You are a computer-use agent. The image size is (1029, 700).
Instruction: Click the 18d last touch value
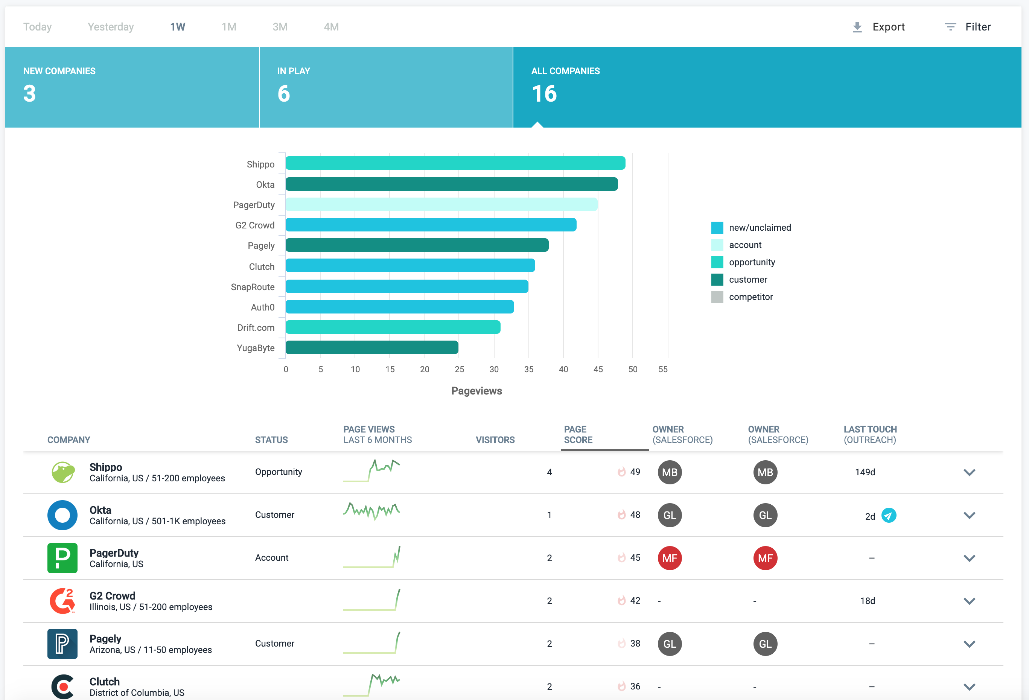point(868,601)
